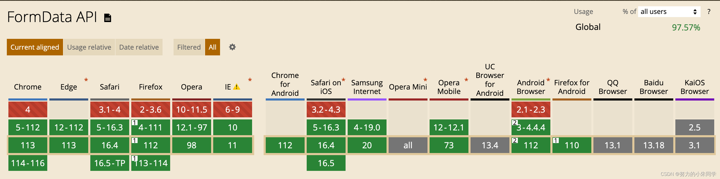Switch to All browsers toggle

click(212, 47)
